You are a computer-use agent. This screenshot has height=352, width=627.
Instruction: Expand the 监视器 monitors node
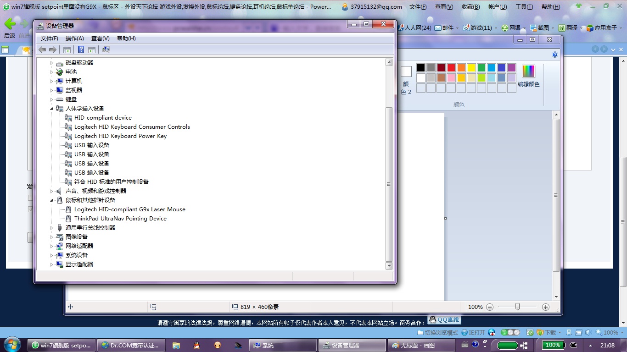51,90
